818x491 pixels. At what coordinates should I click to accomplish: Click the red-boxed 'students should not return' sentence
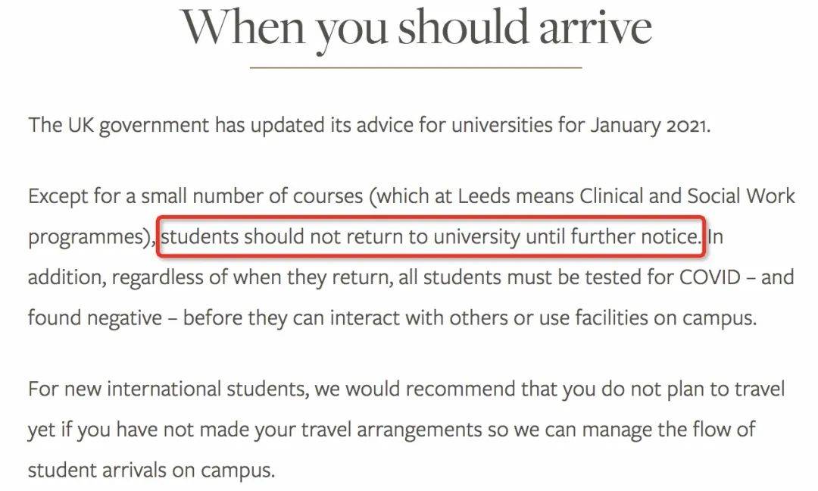click(x=431, y=237)
